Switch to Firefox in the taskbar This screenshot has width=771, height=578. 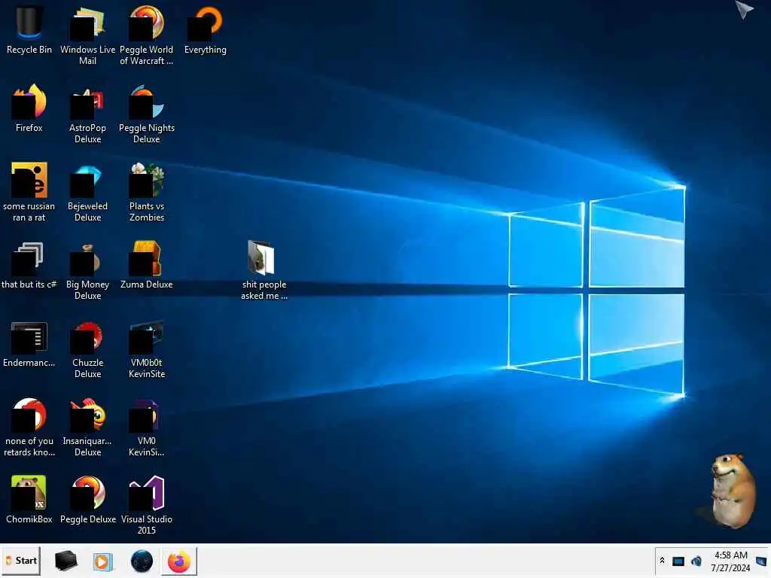coord(179,561)
